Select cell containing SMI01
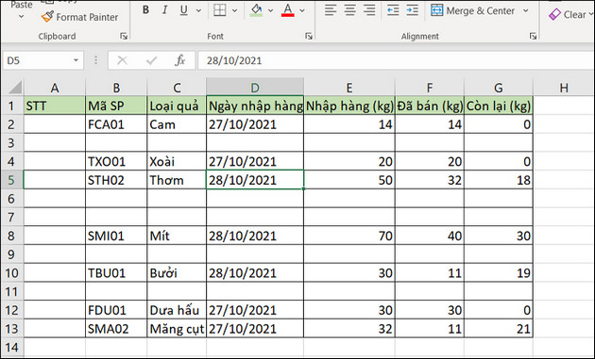Image resolution: width=595 pixels, height=359 pixels. pyautogui.click(x=116, y=236)
